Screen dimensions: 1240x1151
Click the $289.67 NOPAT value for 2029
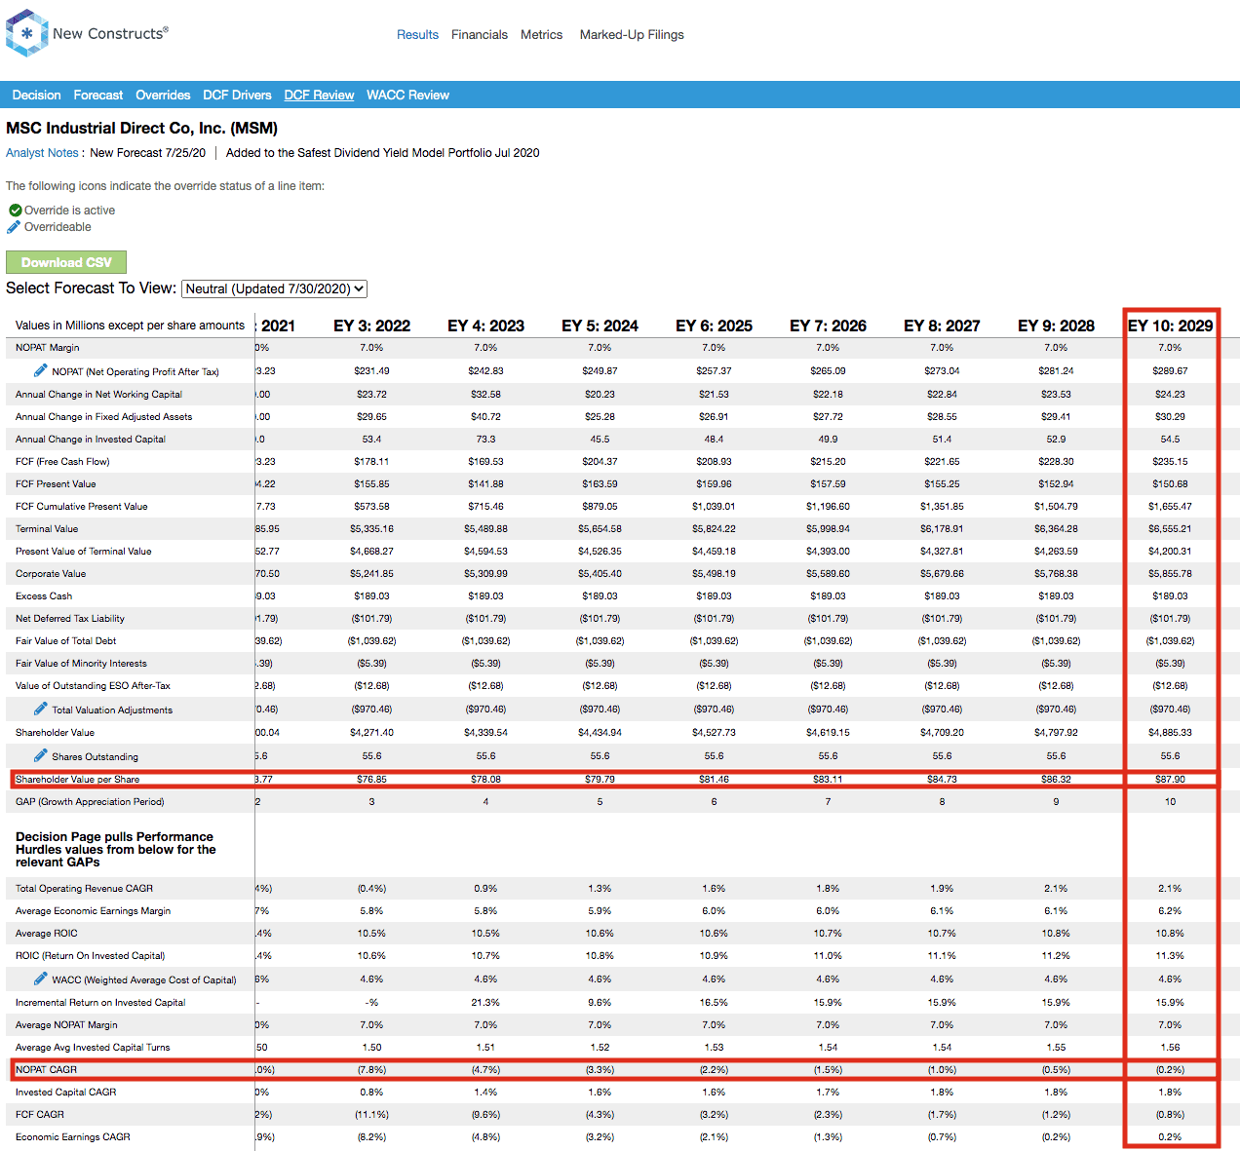pyautogui.click(x=1170, y=371)
